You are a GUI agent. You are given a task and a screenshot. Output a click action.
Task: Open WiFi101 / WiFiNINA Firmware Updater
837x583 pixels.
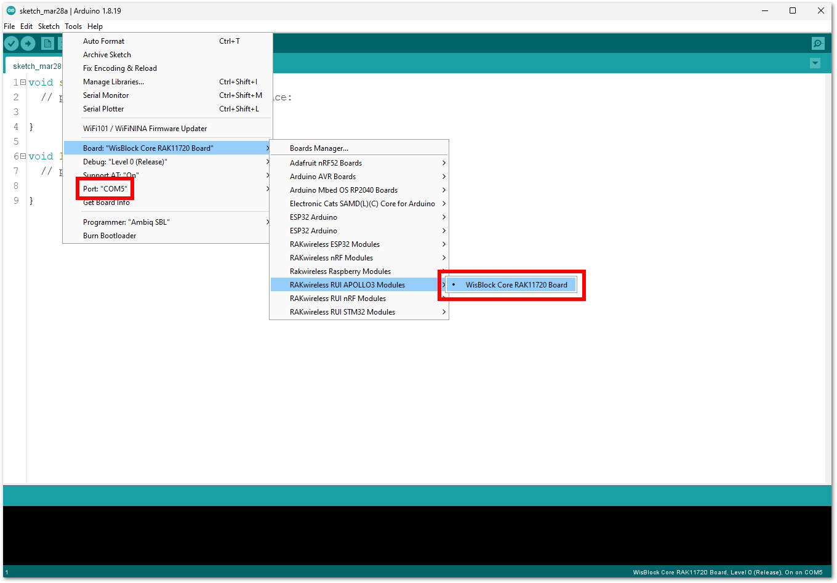click(x=167, y=129)
